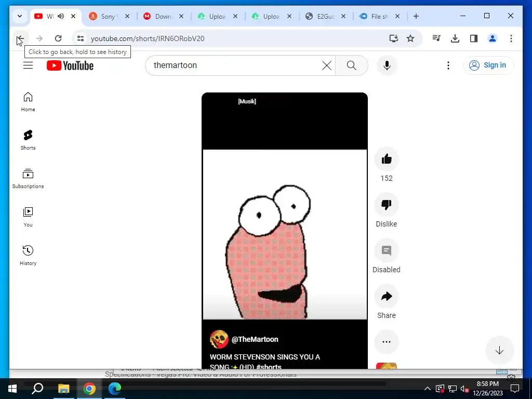Open the Chrome profile icon
532x399 pixels.
(493, 38)
